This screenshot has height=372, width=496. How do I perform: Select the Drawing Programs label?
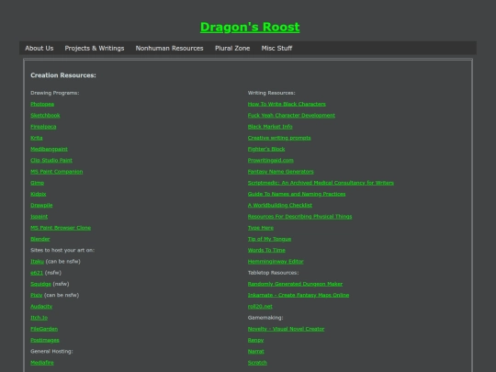tap(55, 93)
